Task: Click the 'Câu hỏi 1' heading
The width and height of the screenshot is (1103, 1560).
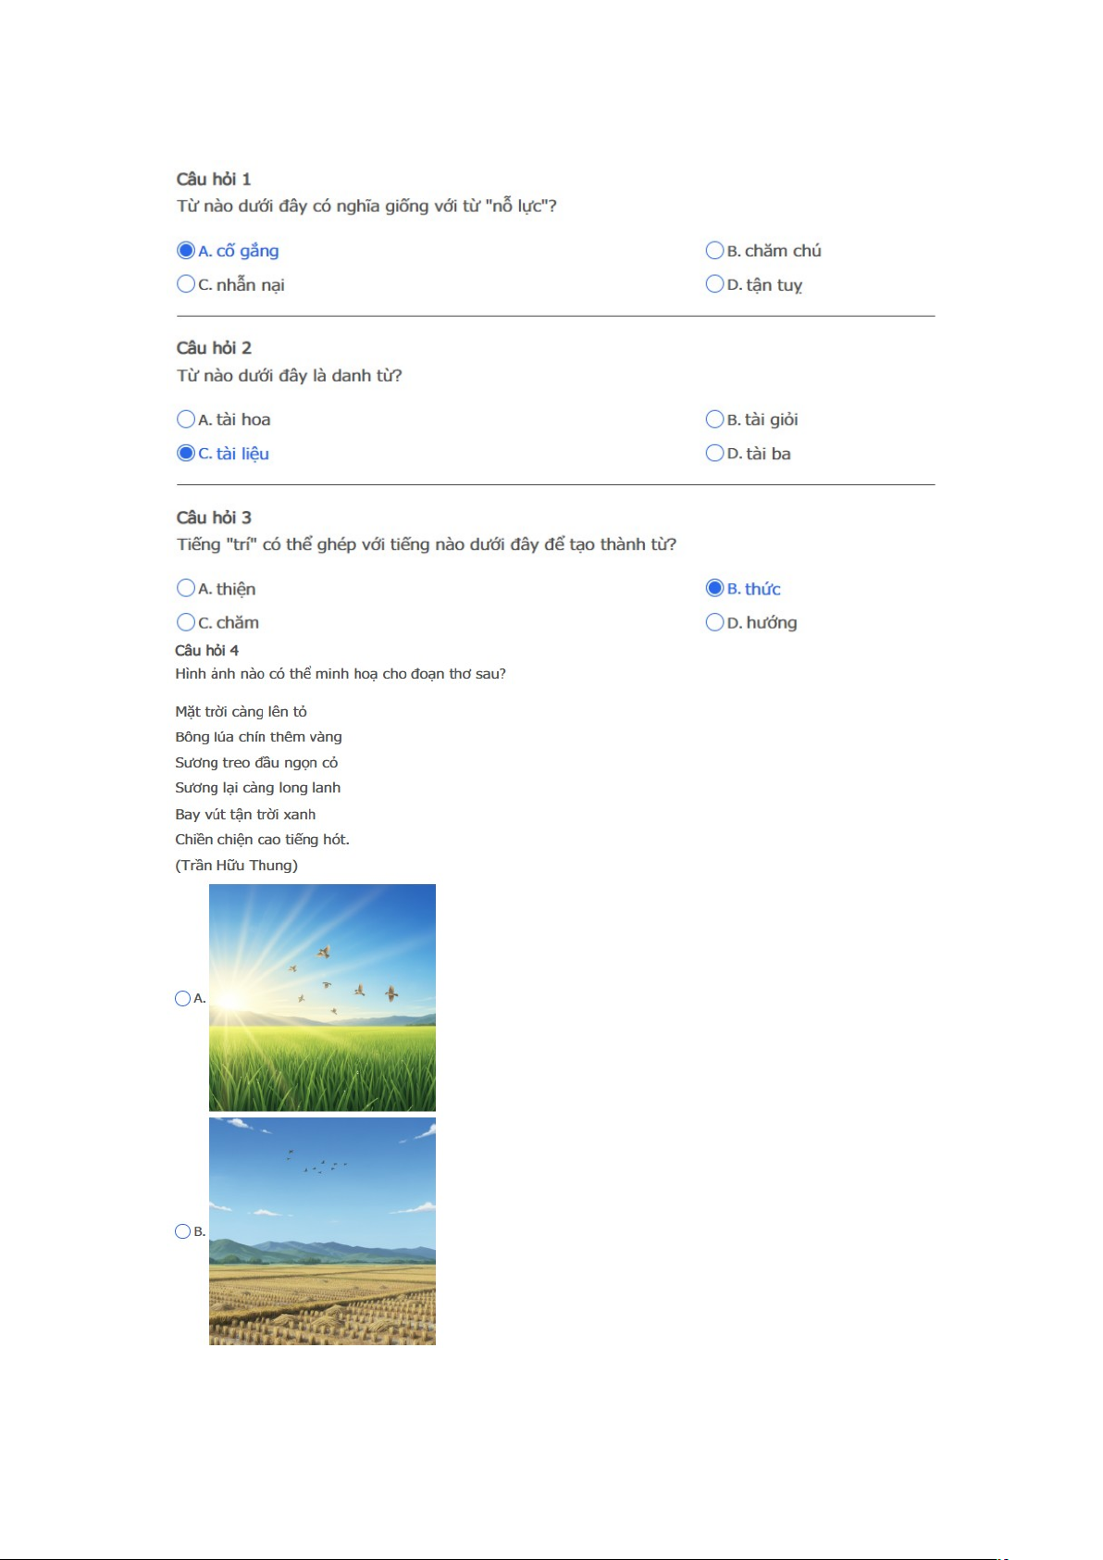Action: pyautogui.click(x=214, y=179)
